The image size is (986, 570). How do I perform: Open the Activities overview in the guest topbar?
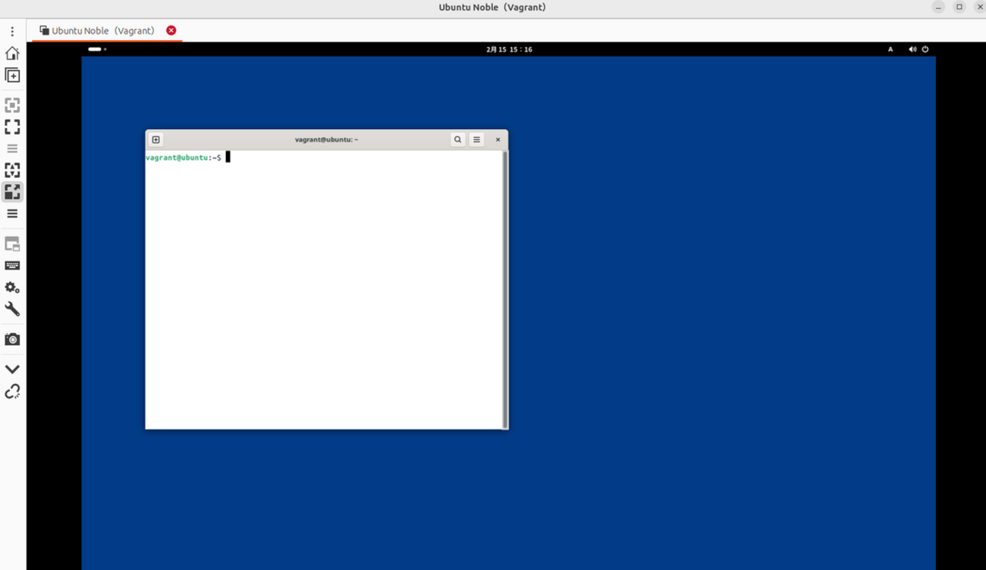96,49
